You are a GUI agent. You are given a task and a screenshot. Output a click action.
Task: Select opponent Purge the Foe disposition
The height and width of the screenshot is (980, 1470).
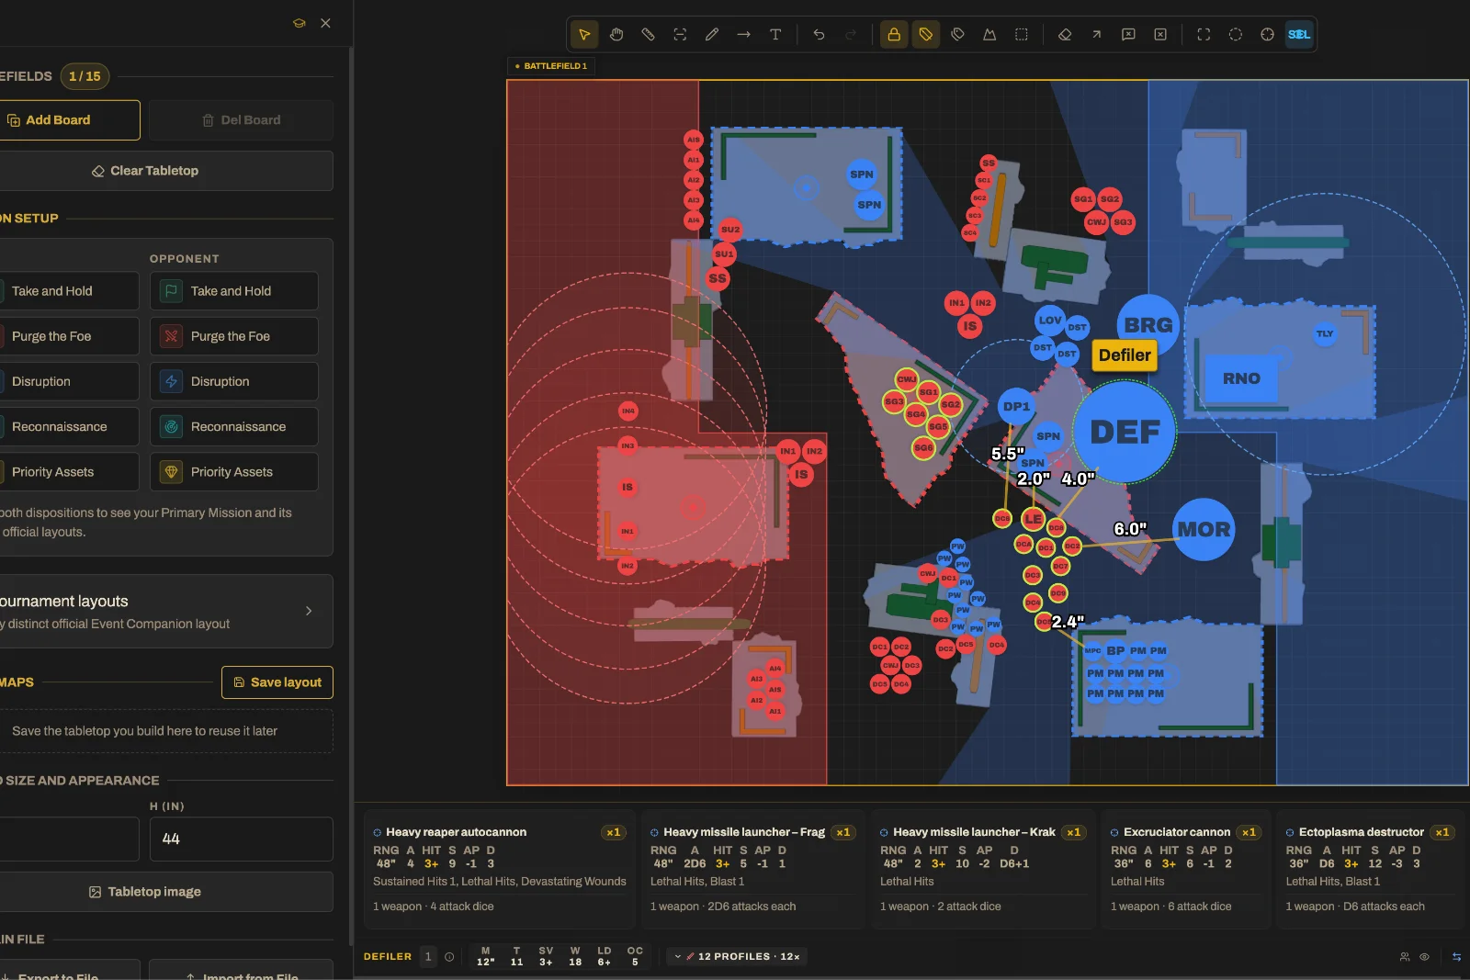point(234,336)
